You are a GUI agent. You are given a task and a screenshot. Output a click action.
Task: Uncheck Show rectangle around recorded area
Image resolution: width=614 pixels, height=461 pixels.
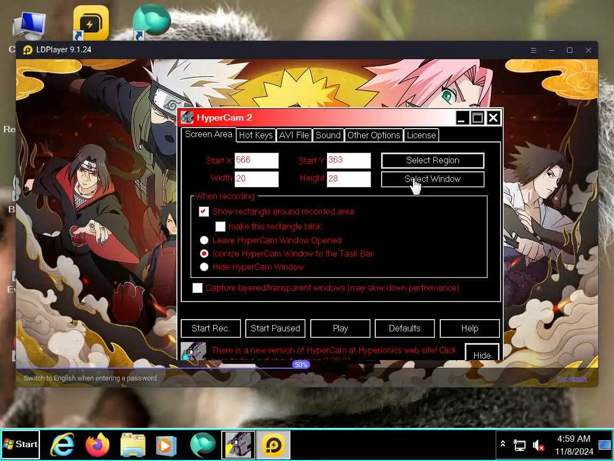(204, 212)
